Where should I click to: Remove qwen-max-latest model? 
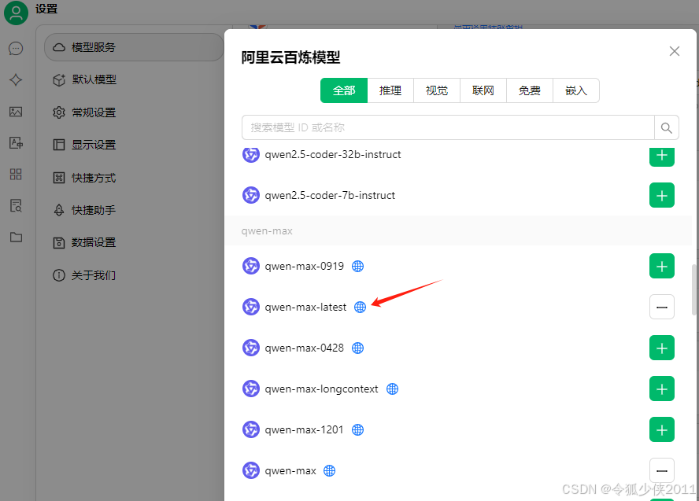[x=661, y=307]
